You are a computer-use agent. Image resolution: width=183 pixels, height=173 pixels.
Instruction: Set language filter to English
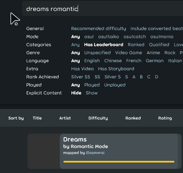click(x=92, y=61)
